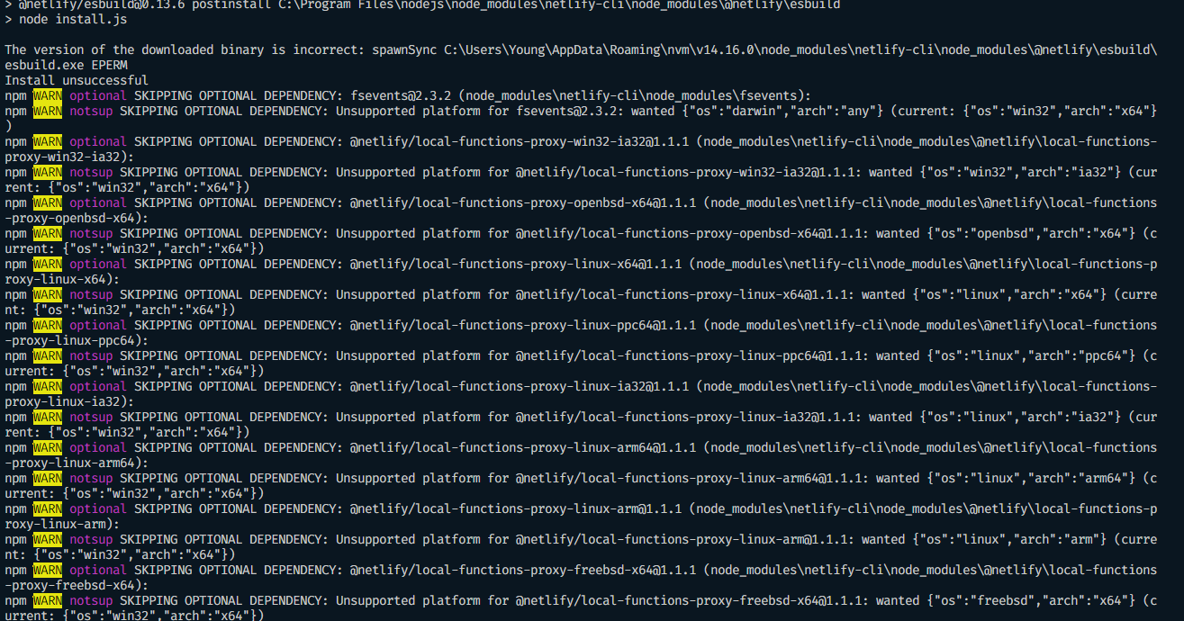The height and width of the screenshot is (621, 1184).
Task: Click the word "spawnSync" in the error
Action: [x=404, y=49]
